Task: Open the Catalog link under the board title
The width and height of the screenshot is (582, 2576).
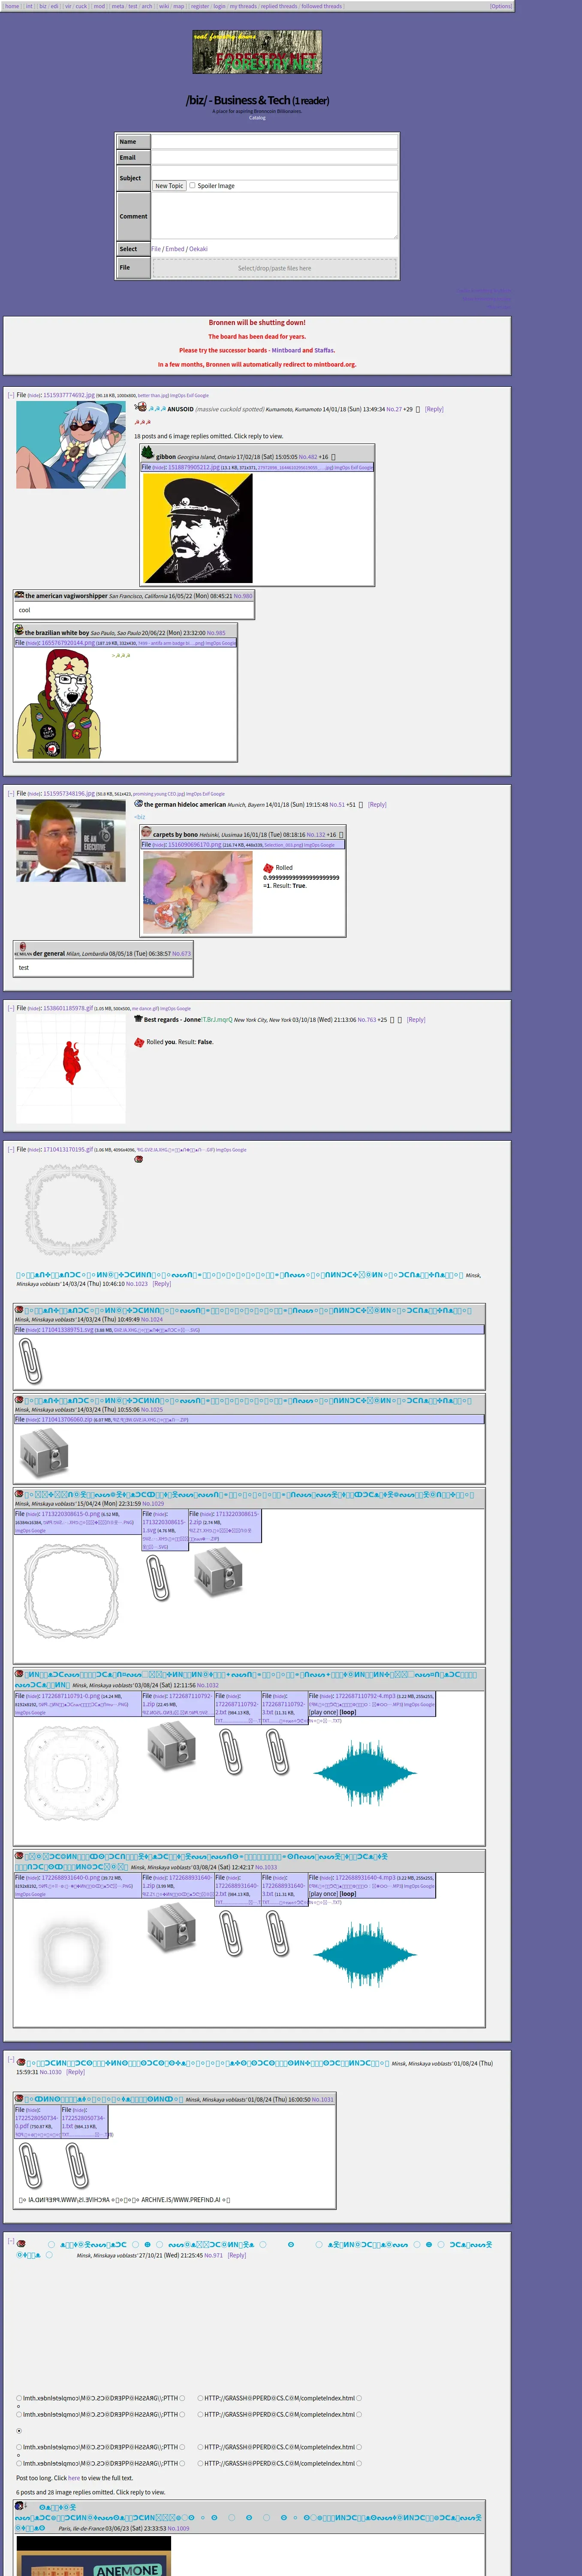Action: [x=258, y=117]
